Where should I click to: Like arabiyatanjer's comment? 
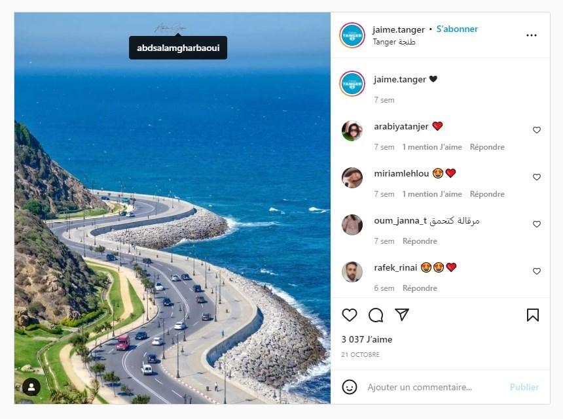point(536,130)
